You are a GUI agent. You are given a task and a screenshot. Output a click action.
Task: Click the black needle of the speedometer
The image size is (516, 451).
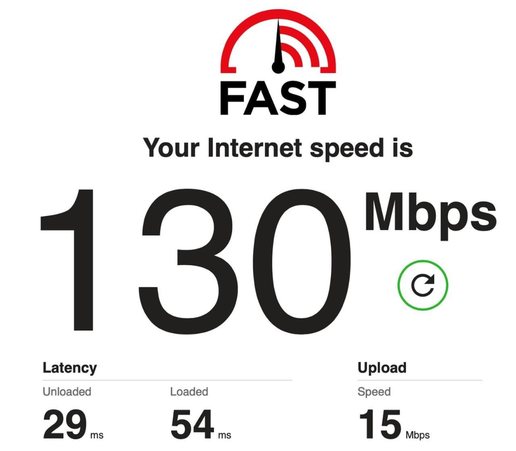[x=278, y=47]
